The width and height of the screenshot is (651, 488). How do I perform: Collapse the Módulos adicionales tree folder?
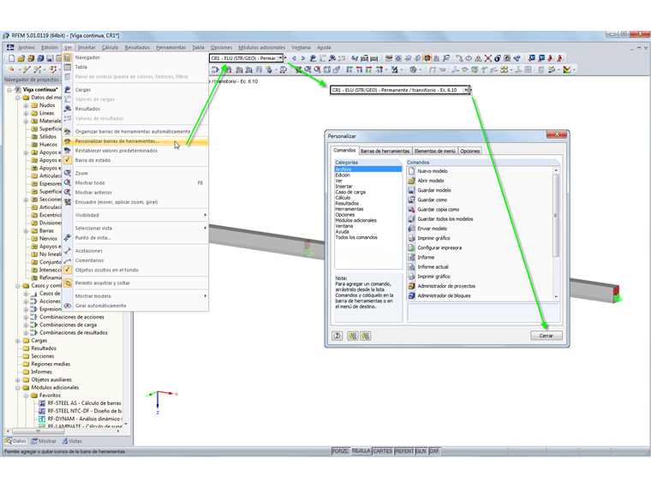click(x=17, y=388)
